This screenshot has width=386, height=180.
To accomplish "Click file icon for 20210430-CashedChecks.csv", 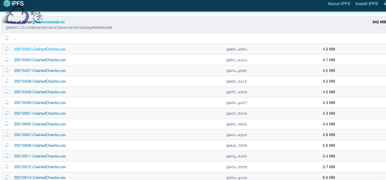I will pyautogui.click(x=7, y=102).
